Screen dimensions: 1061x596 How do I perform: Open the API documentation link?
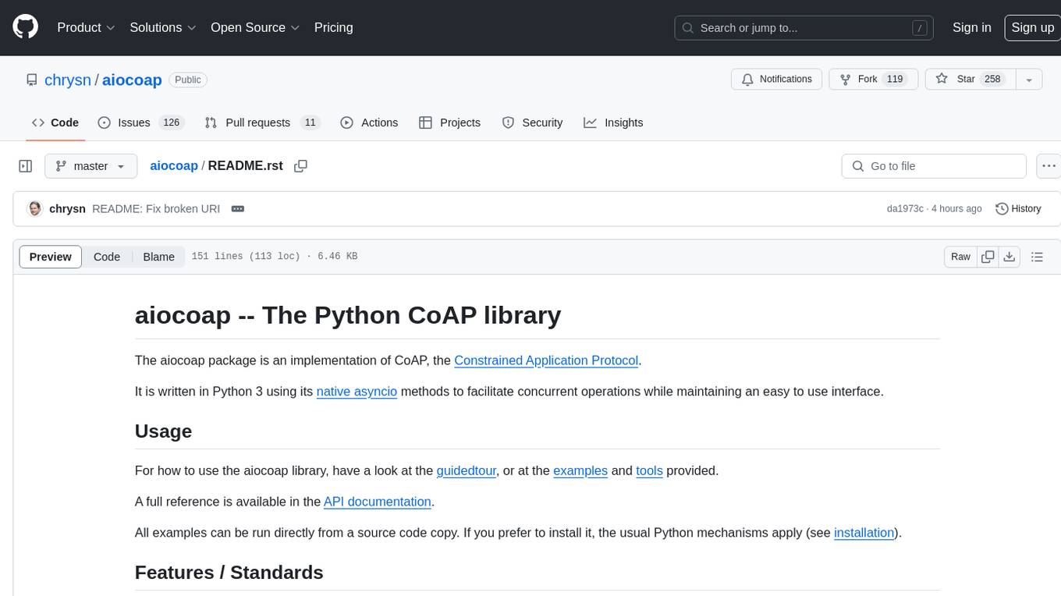(x=378, y=502)
